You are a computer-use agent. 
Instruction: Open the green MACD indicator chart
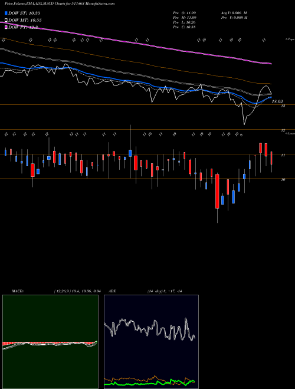pyautogui.click(x=50, y=342)
